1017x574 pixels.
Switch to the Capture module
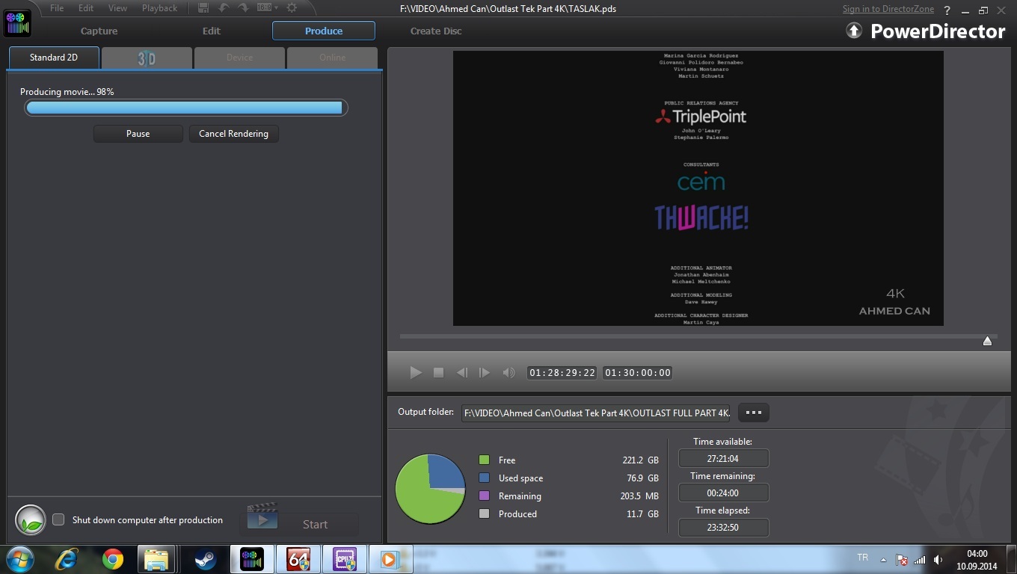(x=99, y=31)
